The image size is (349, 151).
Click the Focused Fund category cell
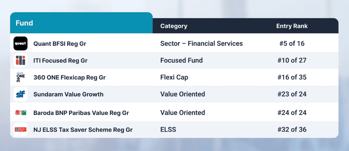click(x=181, y=60)
